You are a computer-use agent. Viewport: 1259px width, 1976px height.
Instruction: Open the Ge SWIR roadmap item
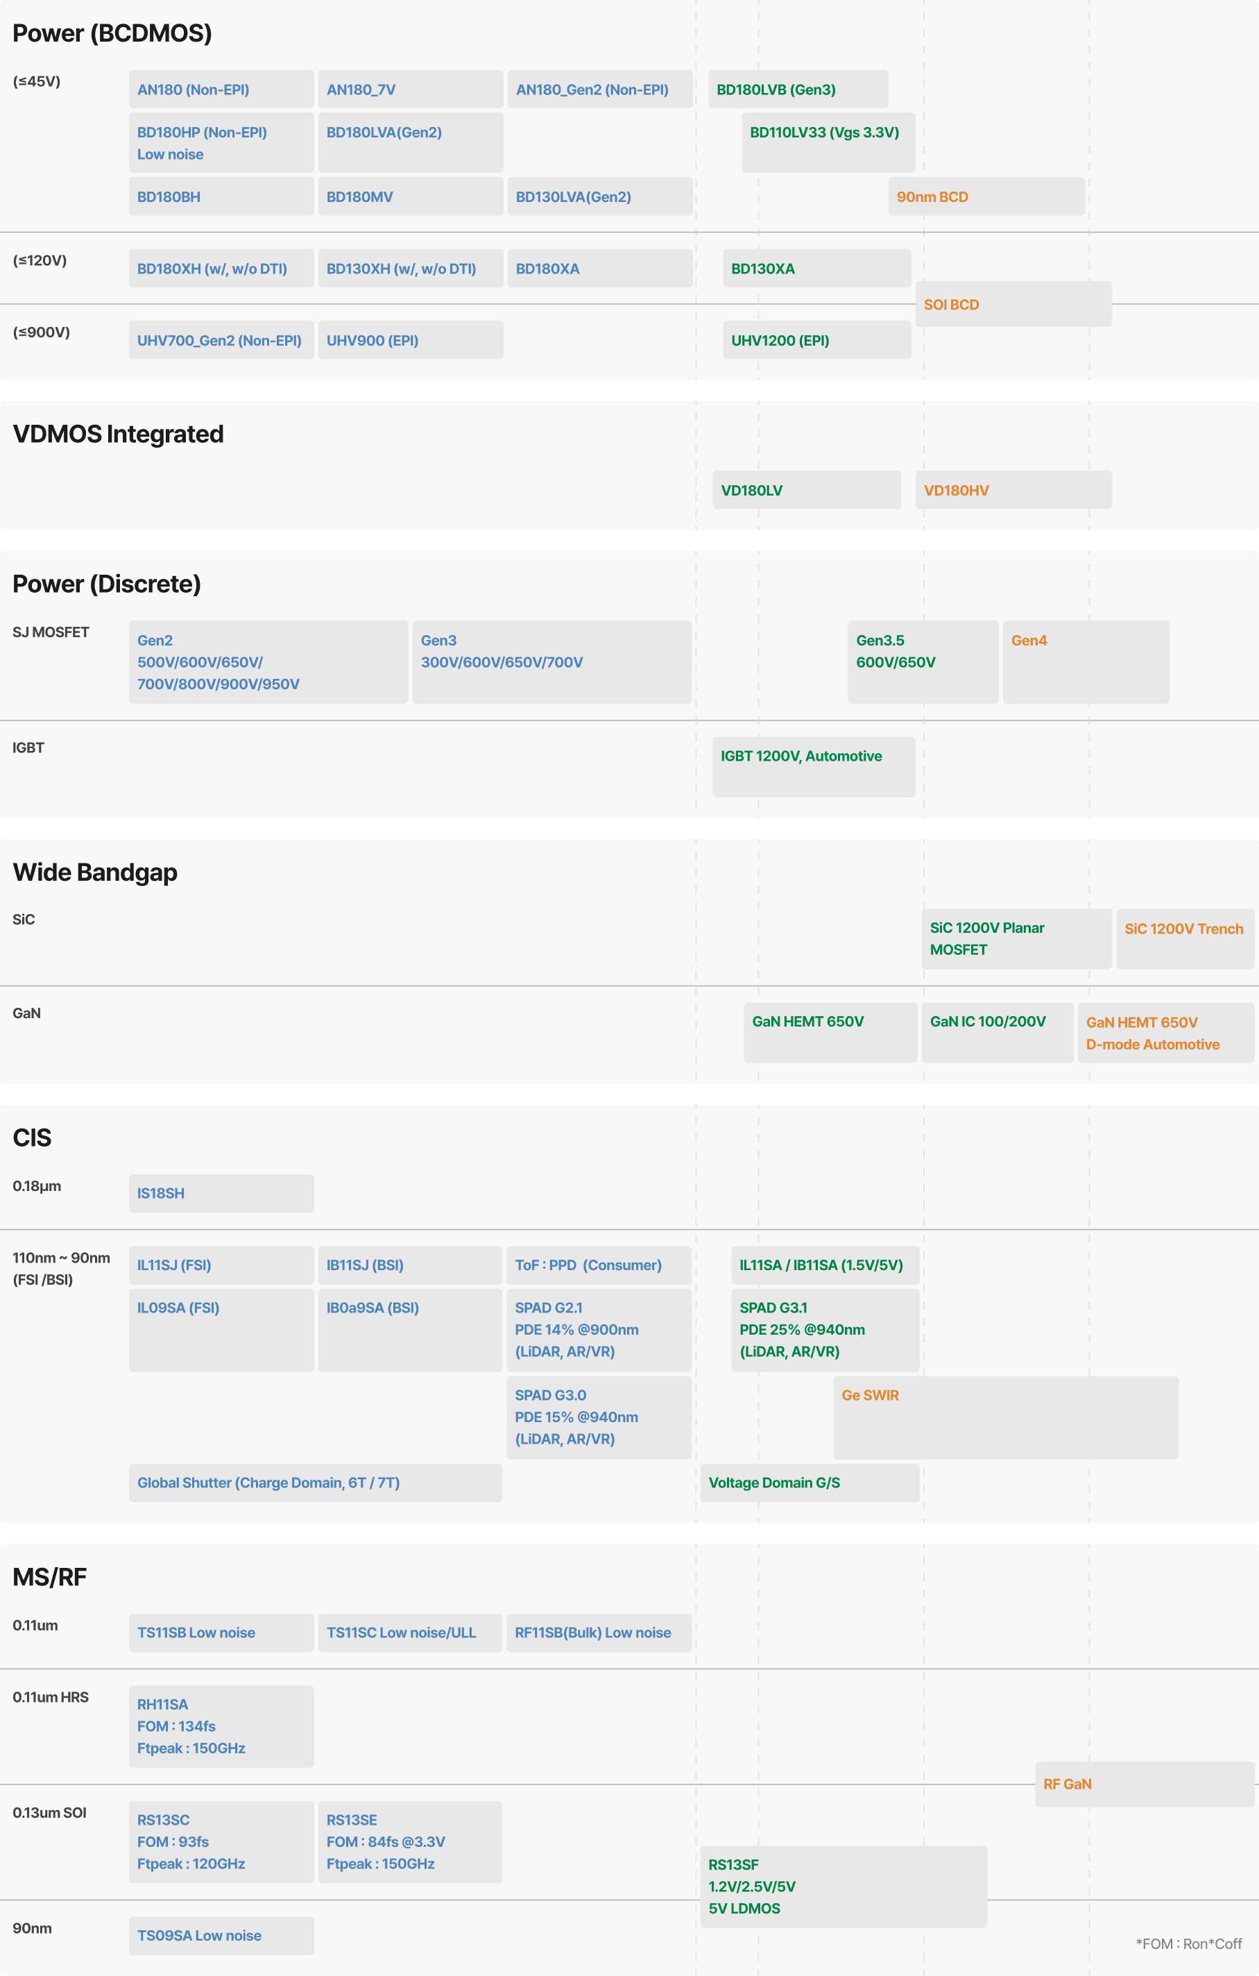1004,1417
